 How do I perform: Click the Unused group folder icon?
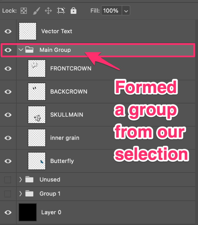pos(29,179)
